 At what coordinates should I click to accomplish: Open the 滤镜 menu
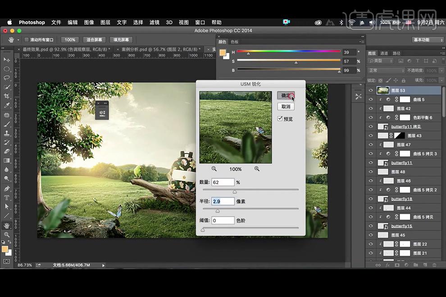click(155, 22)
